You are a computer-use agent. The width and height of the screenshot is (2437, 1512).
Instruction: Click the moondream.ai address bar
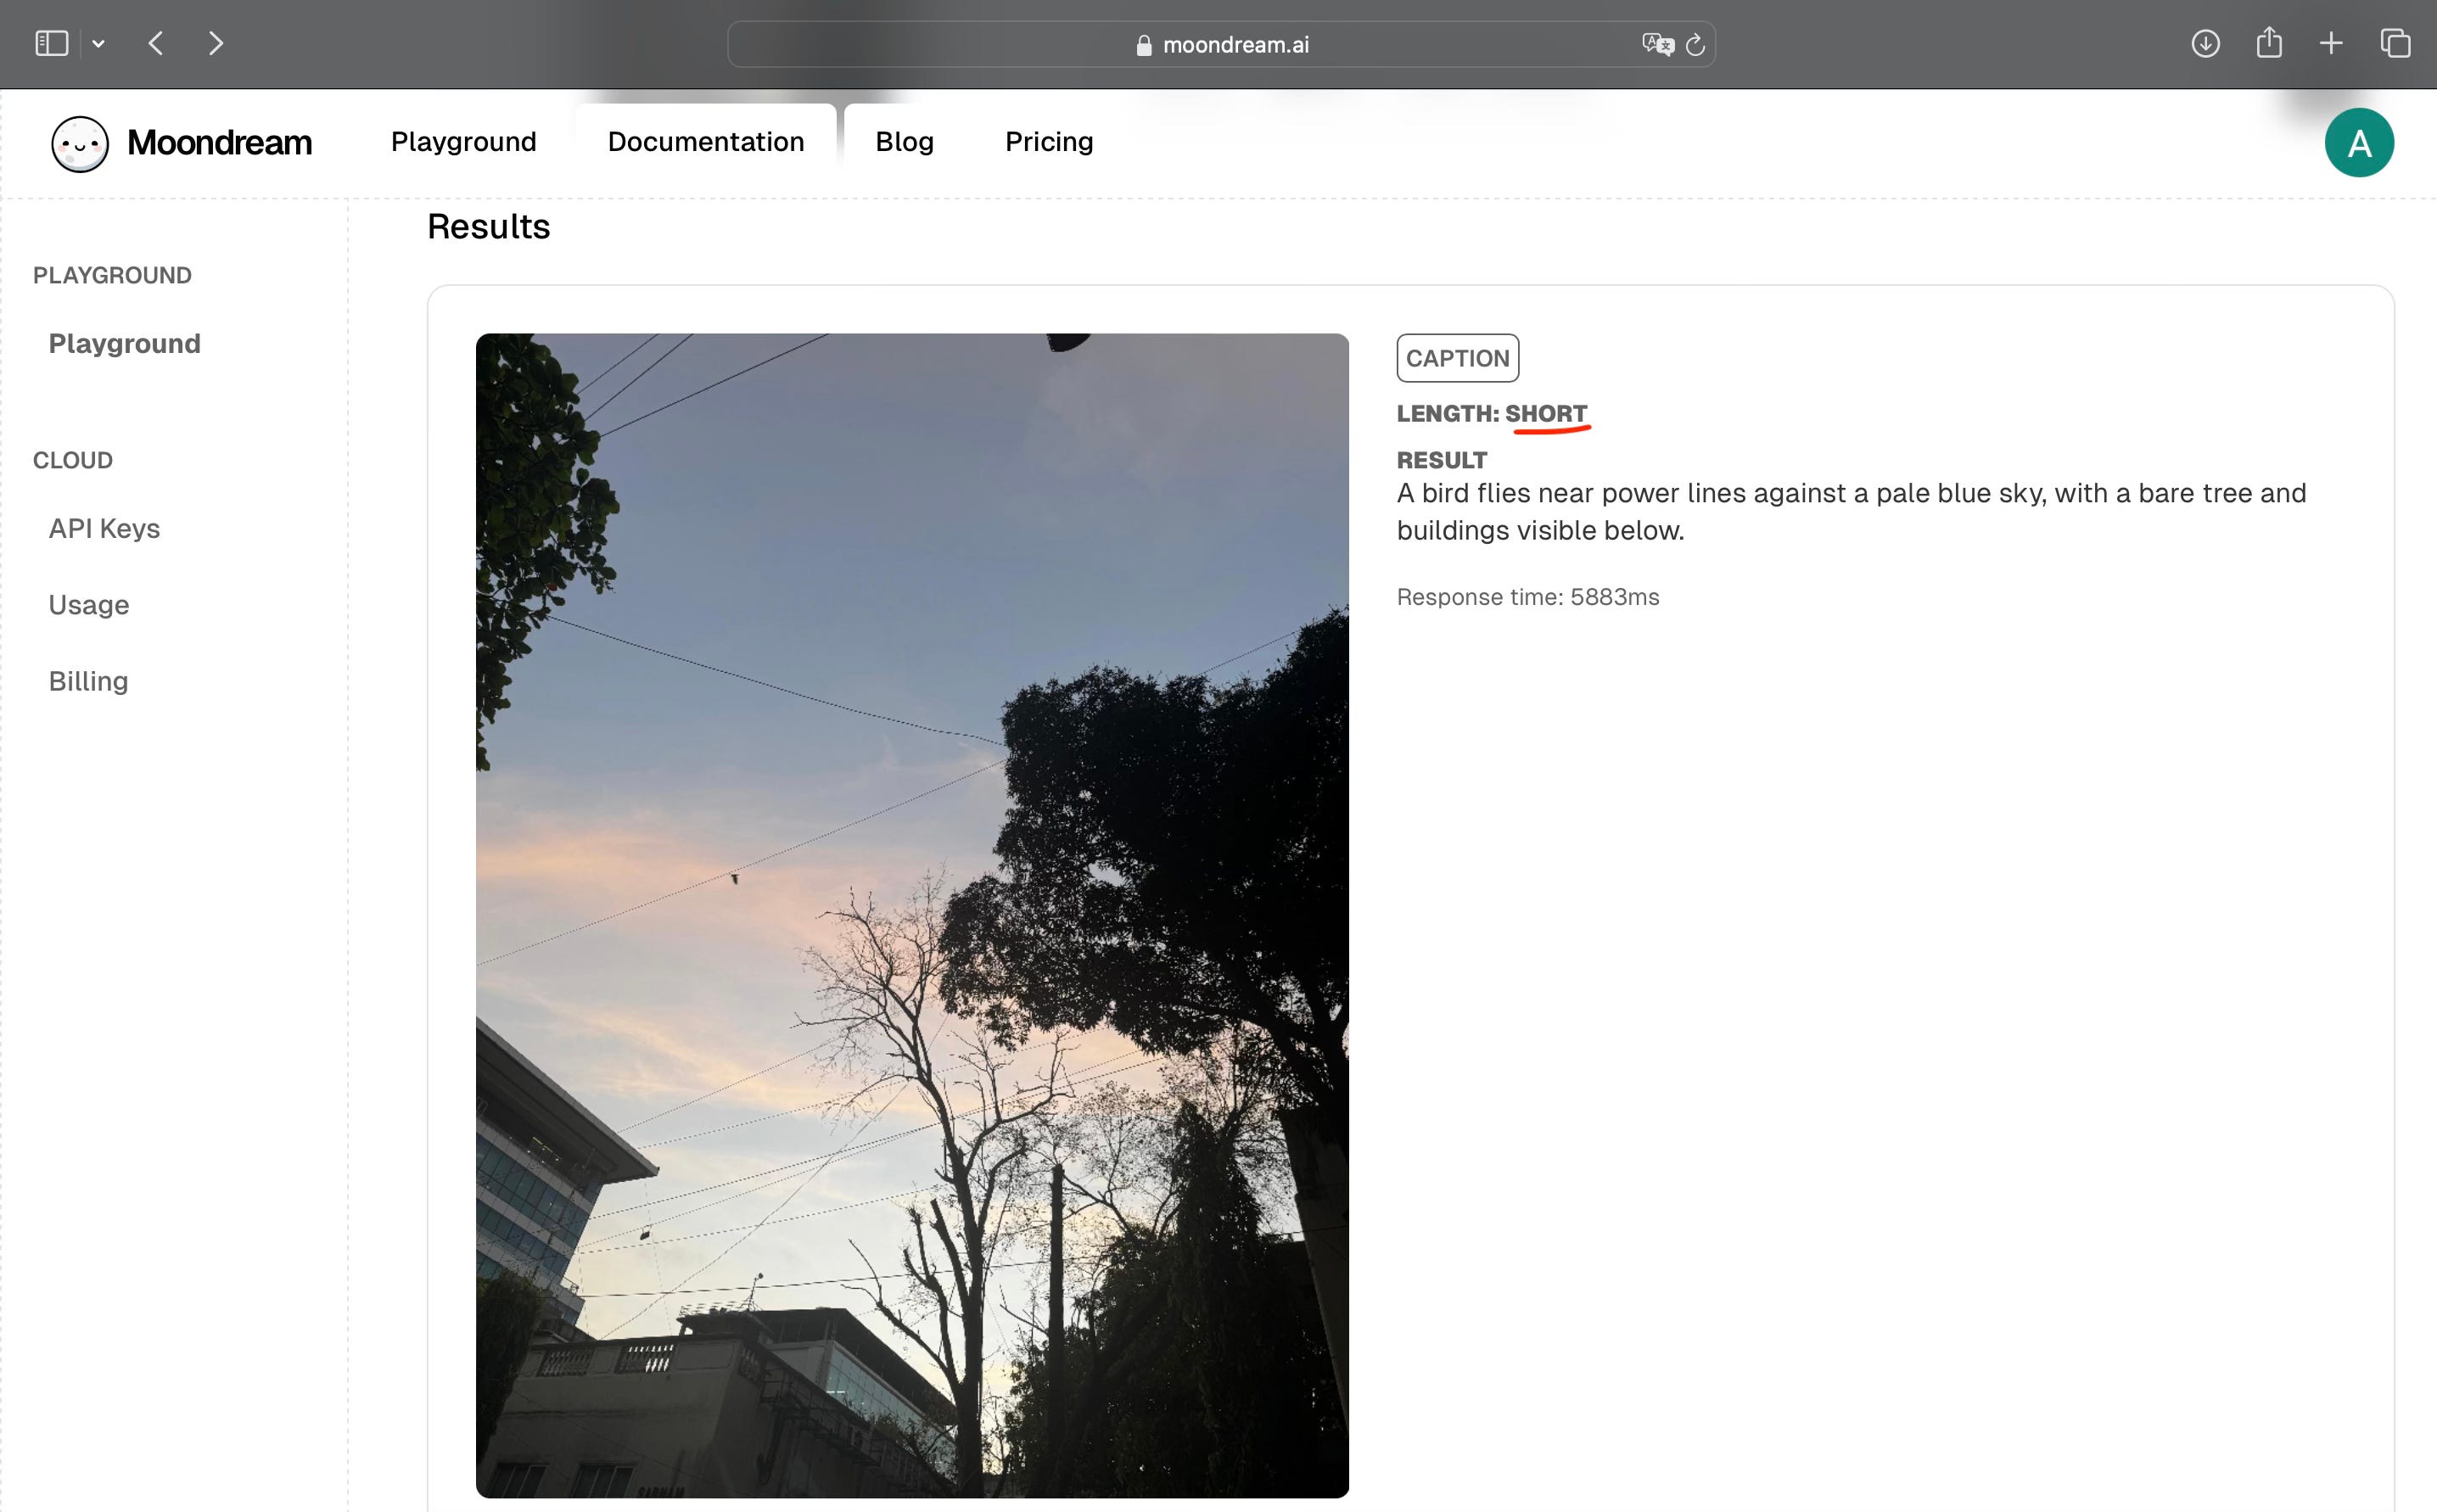pyautogui.click(x=1221, y=45)
